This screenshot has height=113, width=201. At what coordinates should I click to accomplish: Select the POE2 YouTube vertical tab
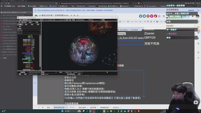point(9,29)
